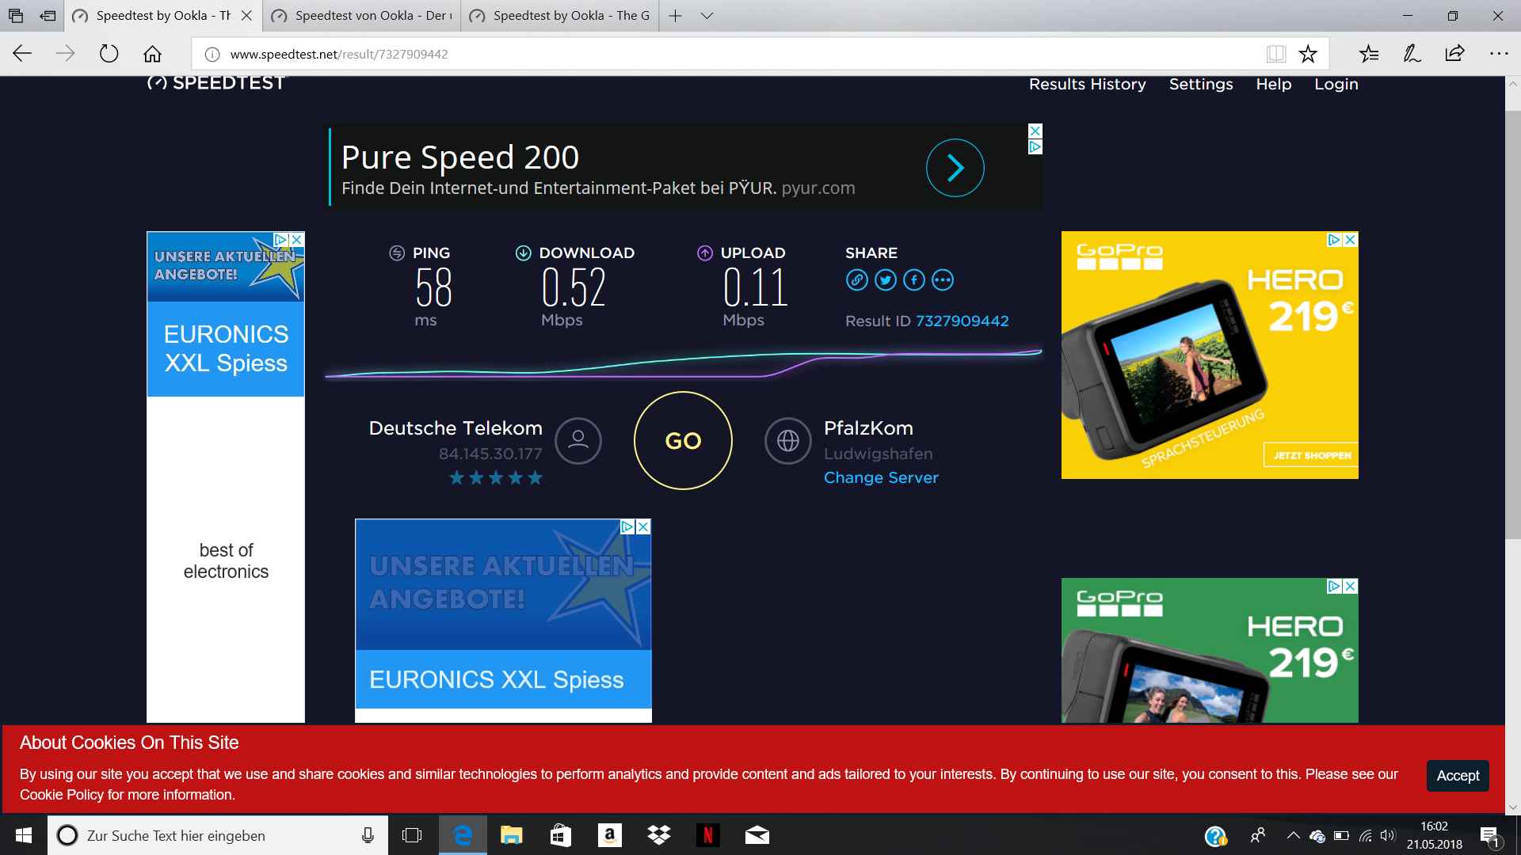Switch to third Speedtest by Ookla tab
Screen dimensions: 1521x855
[559, 16]
